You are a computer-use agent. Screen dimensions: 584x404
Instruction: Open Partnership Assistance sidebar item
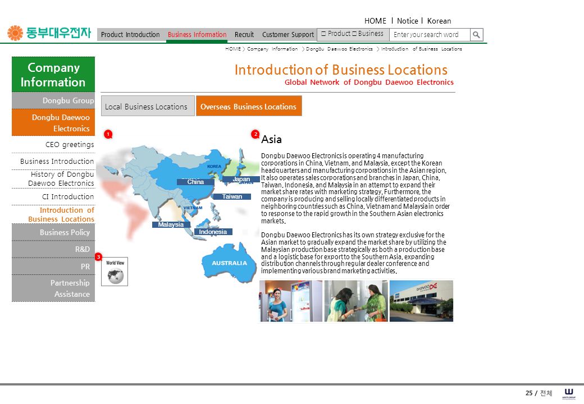coord(54,288)
